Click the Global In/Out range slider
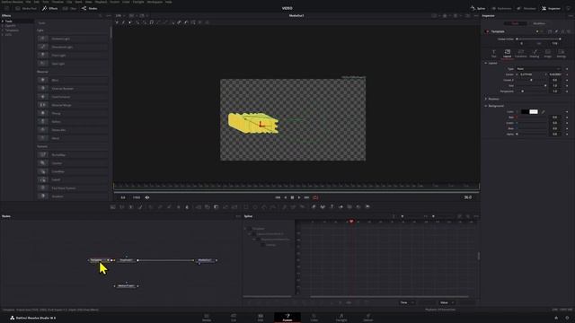575x323 pixels. [538, 39]
